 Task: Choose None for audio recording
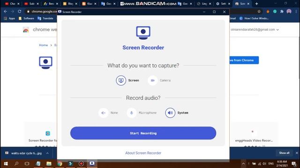click(108, 113)
